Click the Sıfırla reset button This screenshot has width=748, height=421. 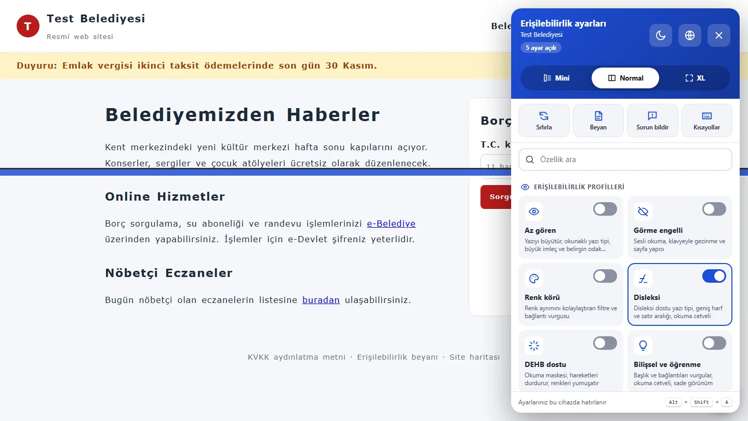[x=544, y=121]
